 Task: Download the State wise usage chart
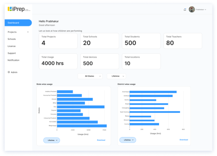click(101, 140)
